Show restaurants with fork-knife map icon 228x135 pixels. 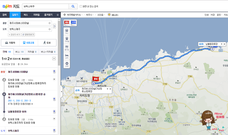(67, 48)
